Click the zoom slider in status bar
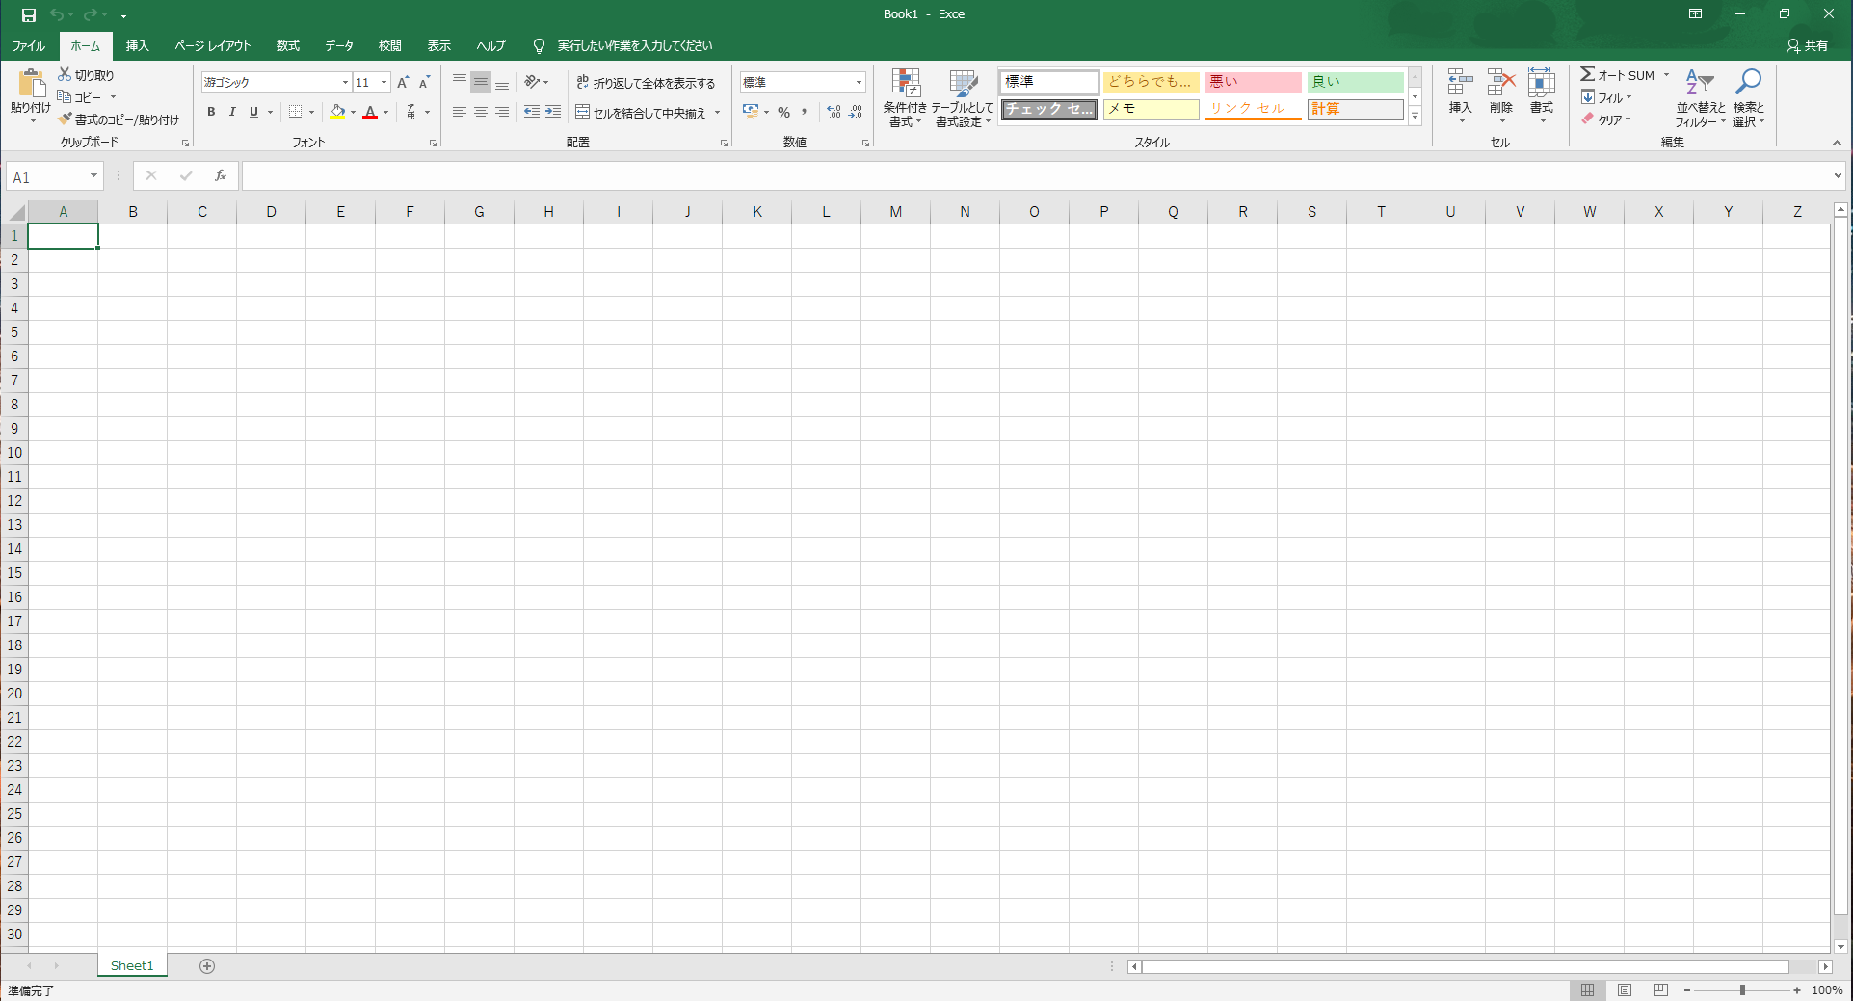Screen dimensions: 1853x1001 [x=1742, y=990]
